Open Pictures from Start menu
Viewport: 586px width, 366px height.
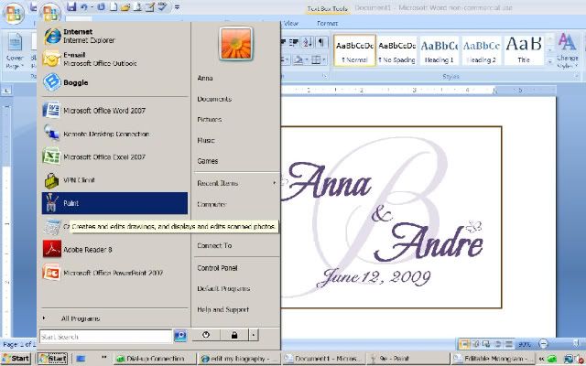click(x=210, y=120)
